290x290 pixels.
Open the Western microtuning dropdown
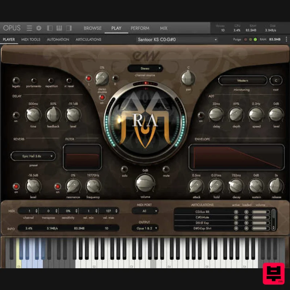coord(242,80)
